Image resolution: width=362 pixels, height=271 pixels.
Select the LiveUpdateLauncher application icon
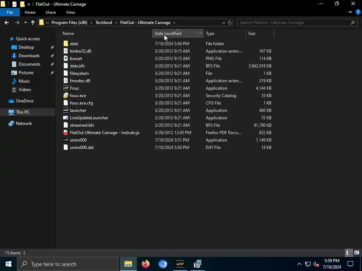tap(66, 118)
